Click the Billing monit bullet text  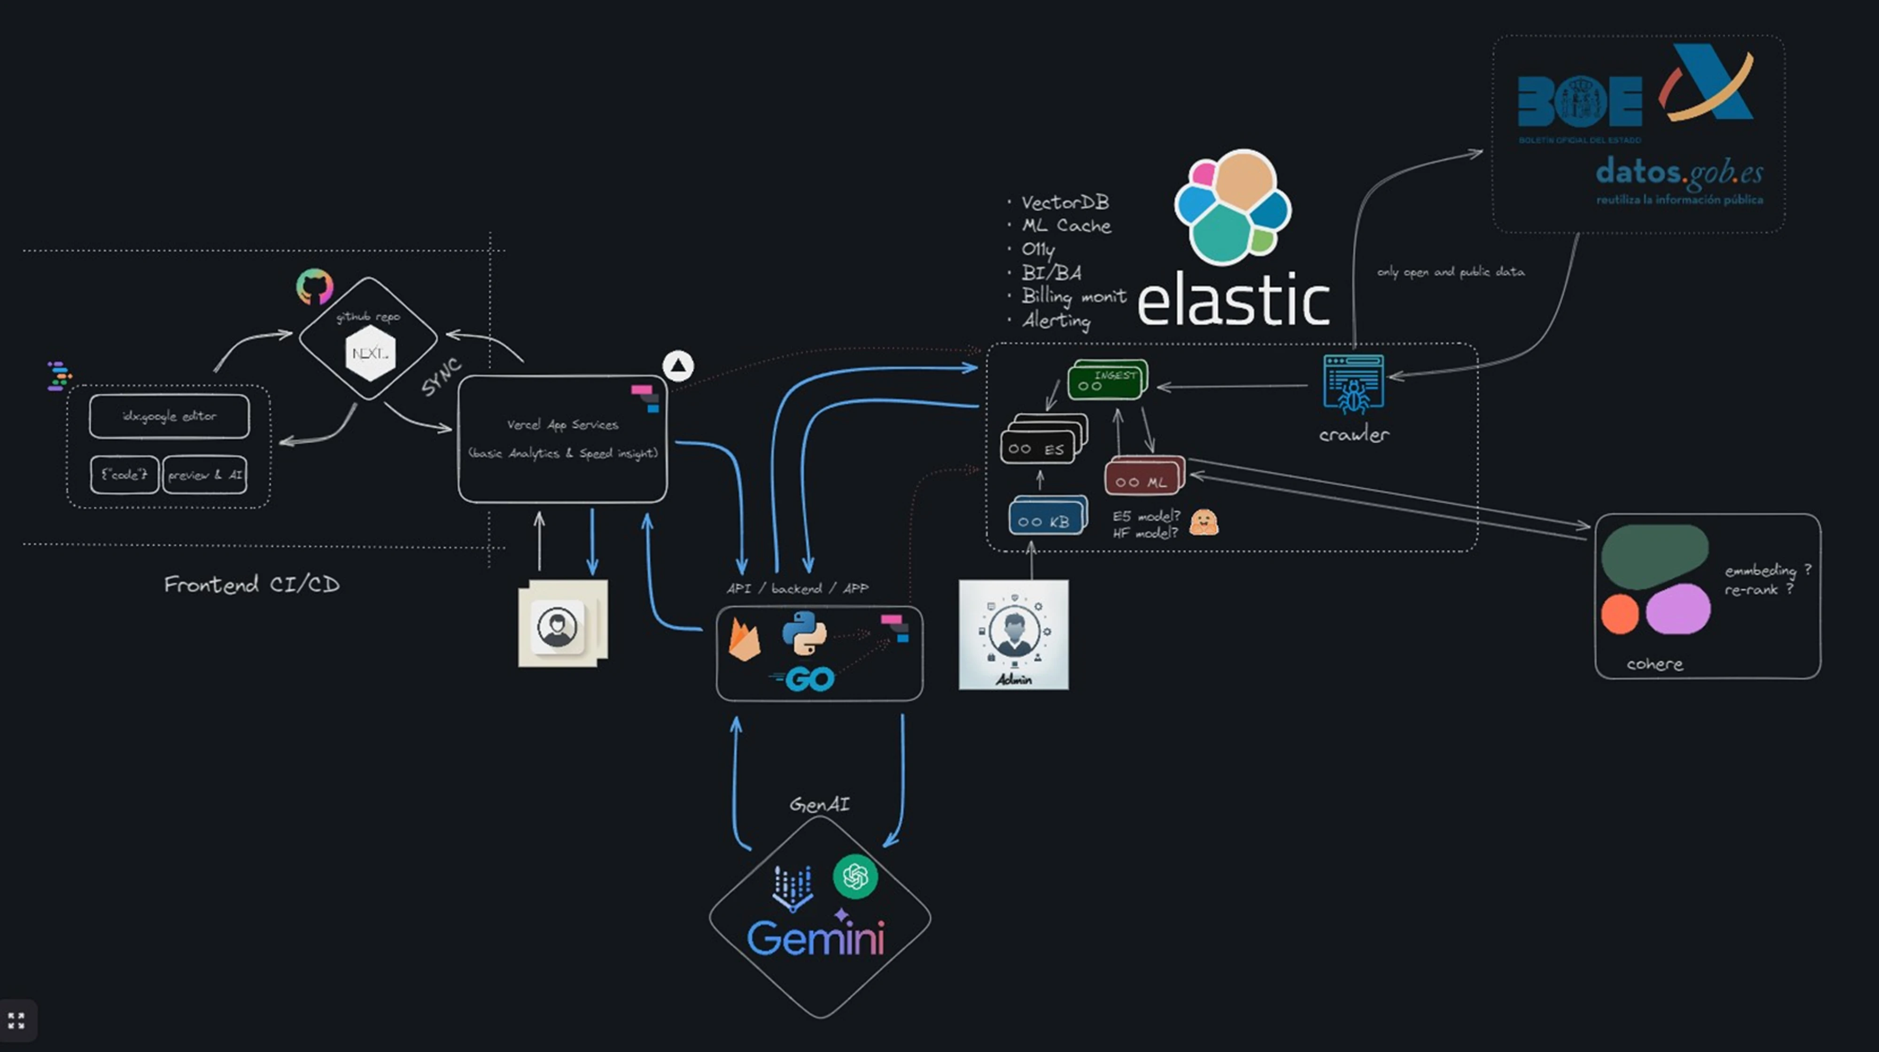[1074, 296]
